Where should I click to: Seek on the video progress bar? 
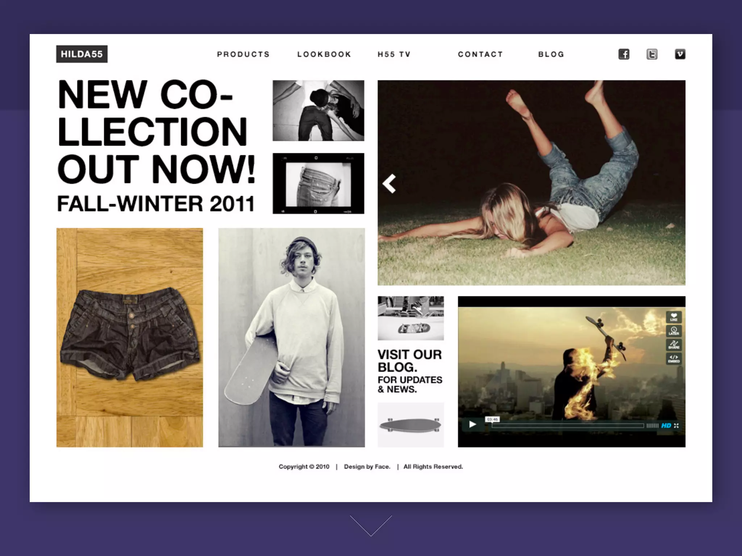(x=567, y=426)
